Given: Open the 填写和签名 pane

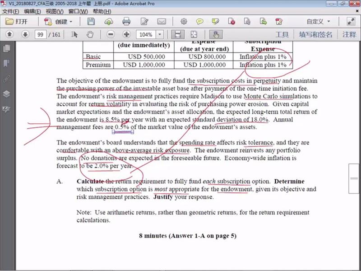Looking at the screenshot, I should point(315,35).
